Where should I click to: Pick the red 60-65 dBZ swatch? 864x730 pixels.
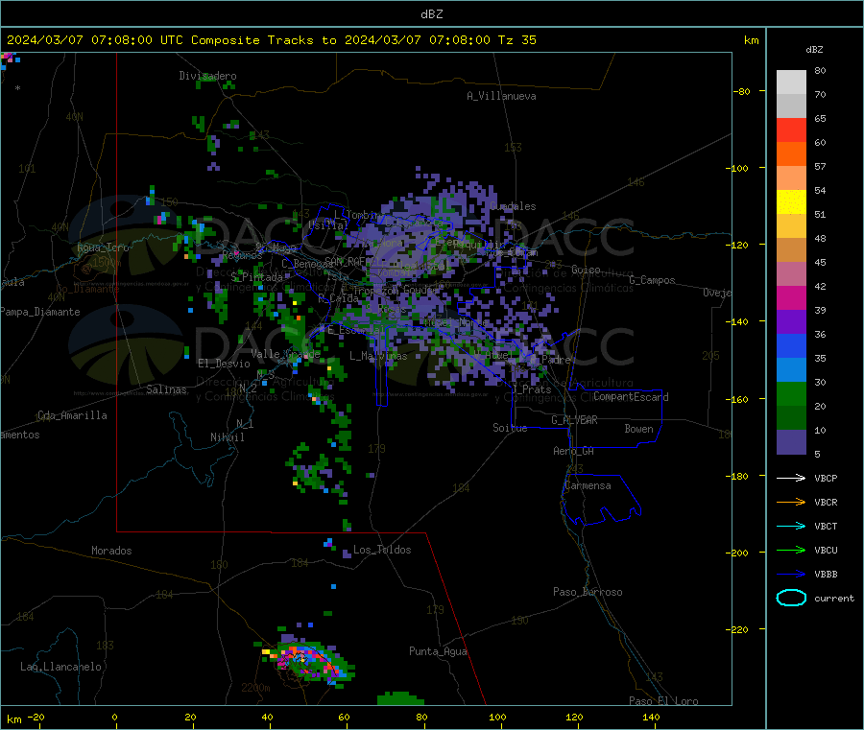pos(791,130)
